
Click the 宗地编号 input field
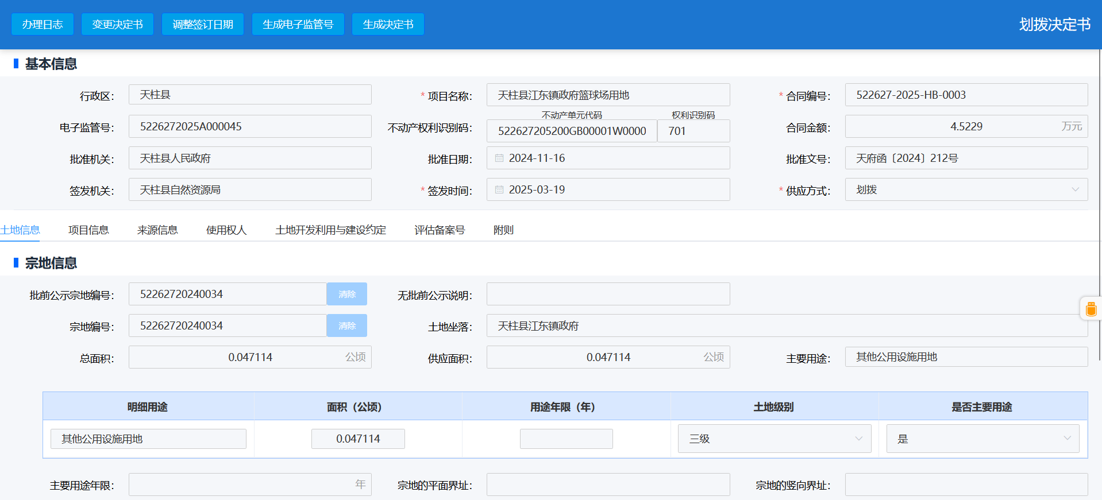228,325
